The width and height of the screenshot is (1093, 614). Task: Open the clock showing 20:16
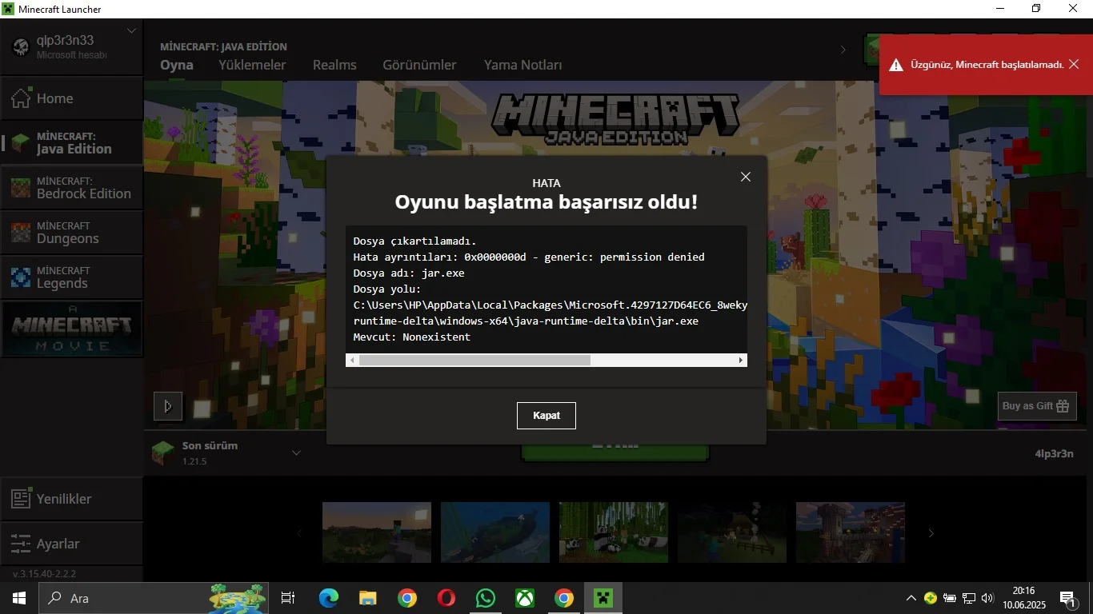(x=1023, y=598)
